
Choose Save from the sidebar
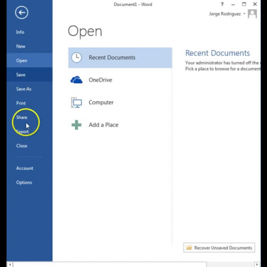[29, 75]
